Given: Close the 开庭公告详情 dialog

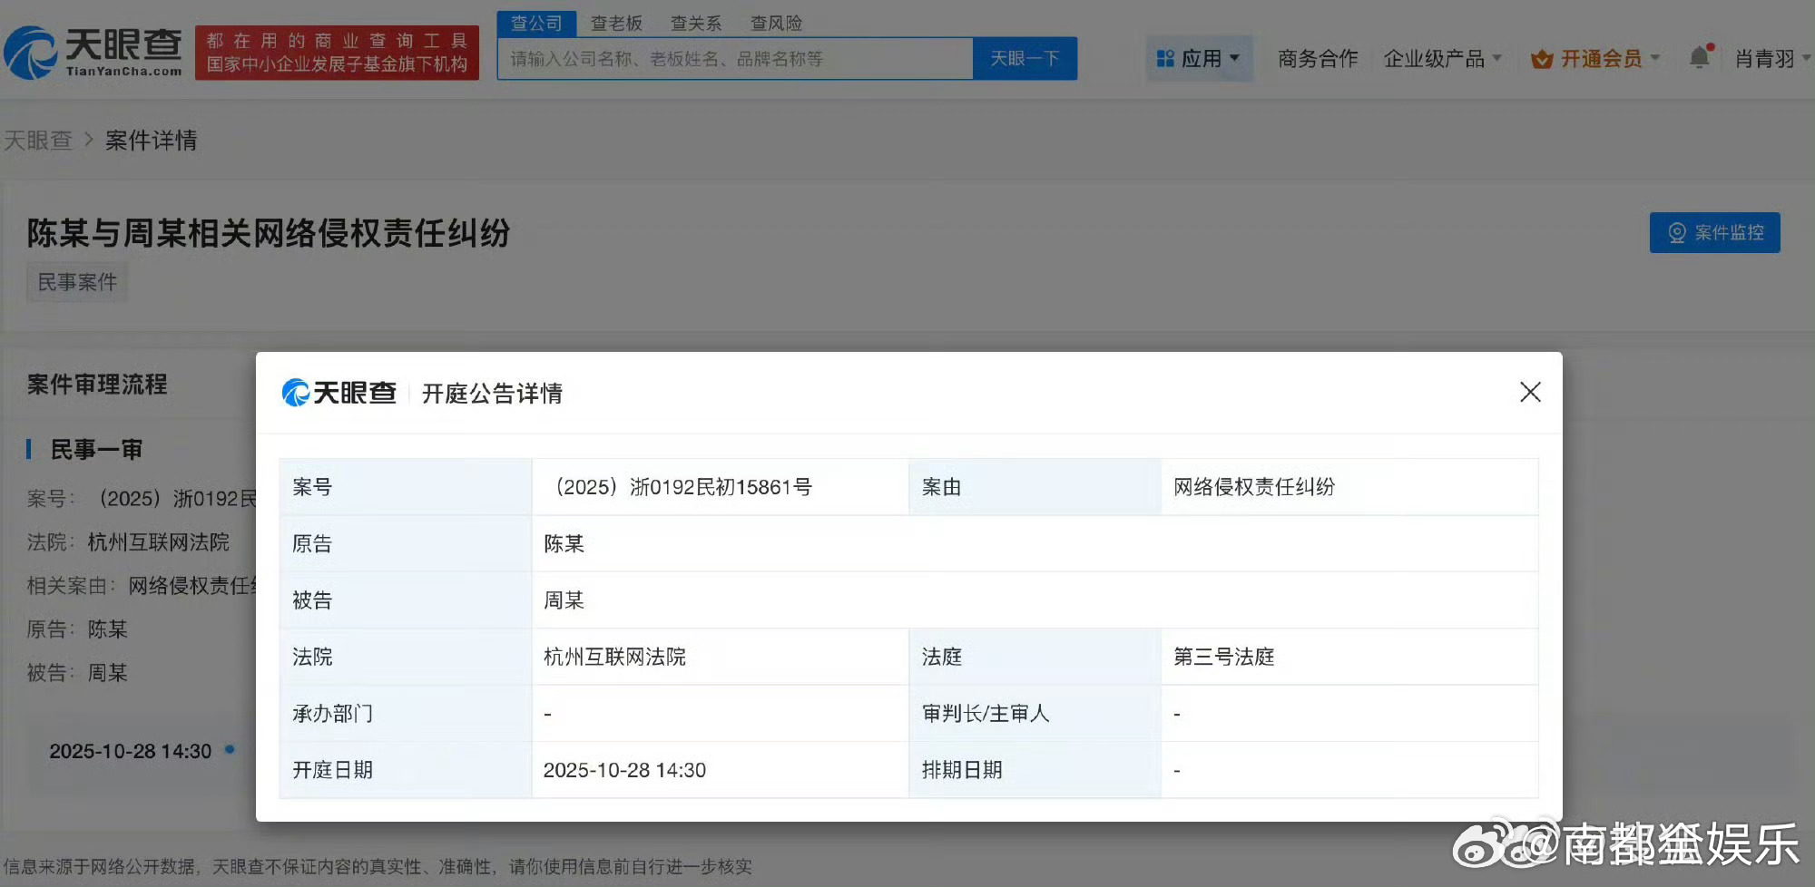Looking at the screenshot, I should 1530,392.
